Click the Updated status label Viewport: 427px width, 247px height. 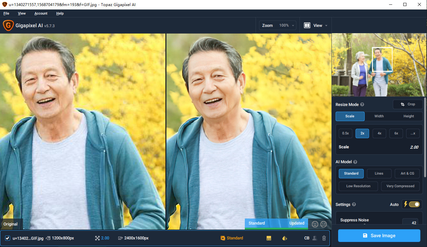coord(297,223)
